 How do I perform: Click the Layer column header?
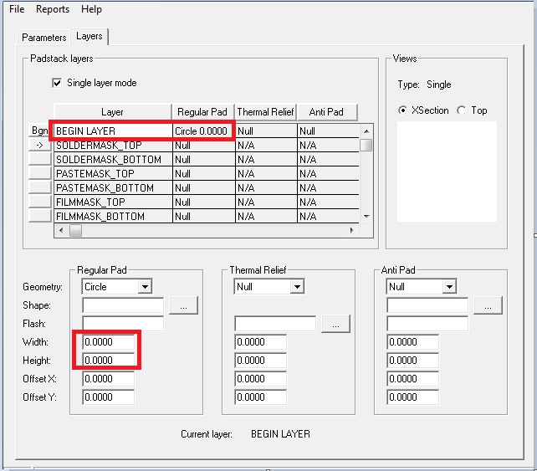click(113, 112)
